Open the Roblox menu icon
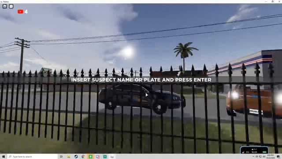The width and height of the screenshot is (282, 159). [5, 7]
